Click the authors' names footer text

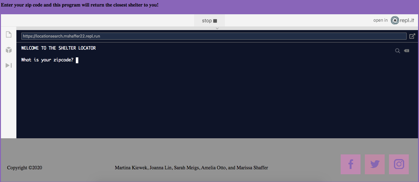click(x=191, y=168)
